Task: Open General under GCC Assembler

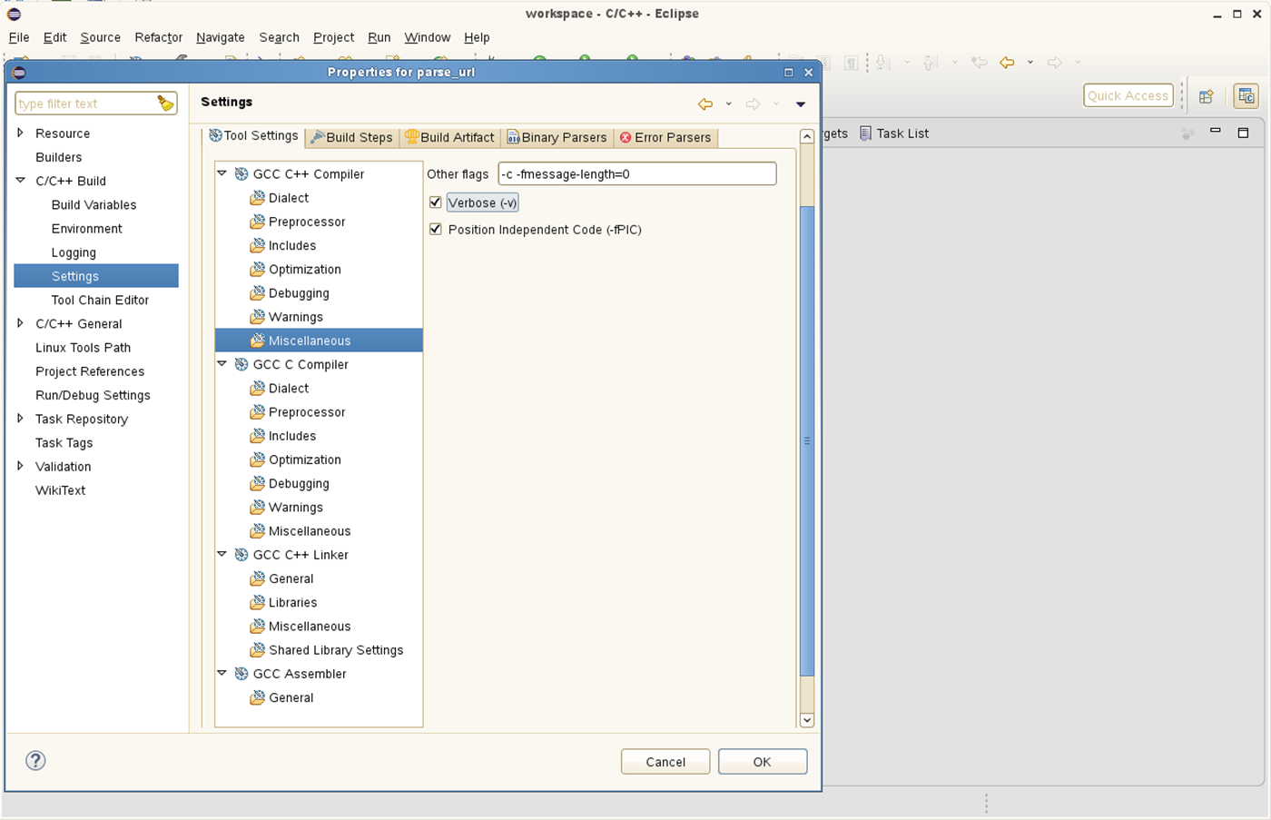Action: [x=291, y=698]
